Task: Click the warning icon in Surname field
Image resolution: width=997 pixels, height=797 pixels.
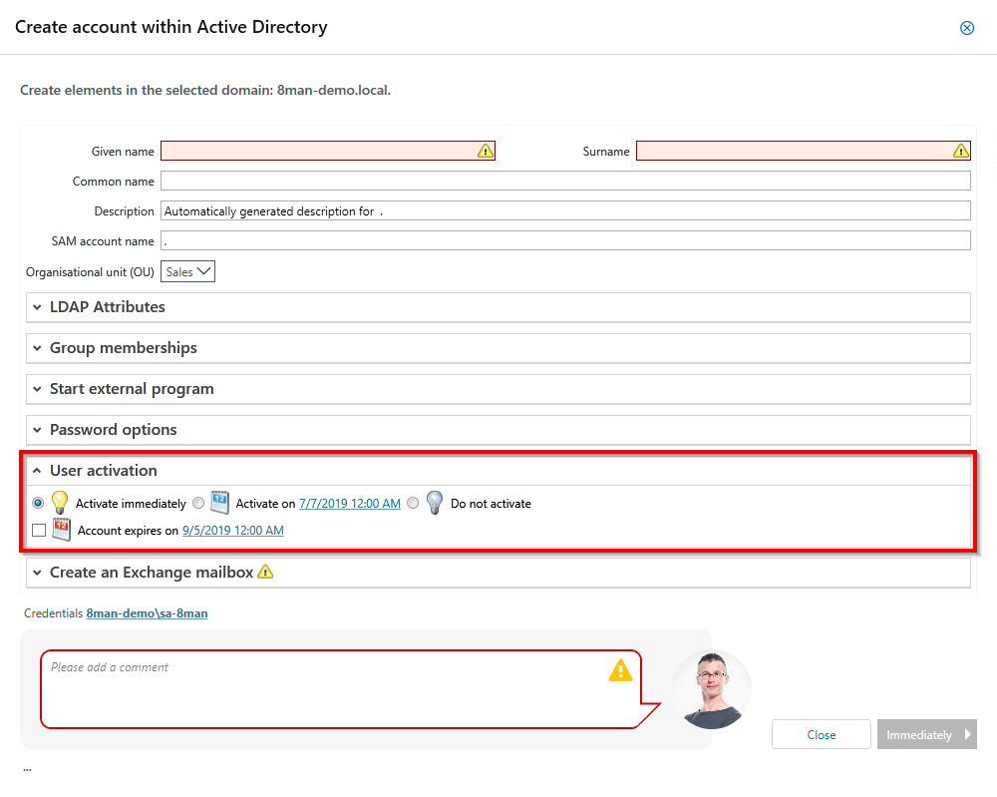Action: pos(960,151)
